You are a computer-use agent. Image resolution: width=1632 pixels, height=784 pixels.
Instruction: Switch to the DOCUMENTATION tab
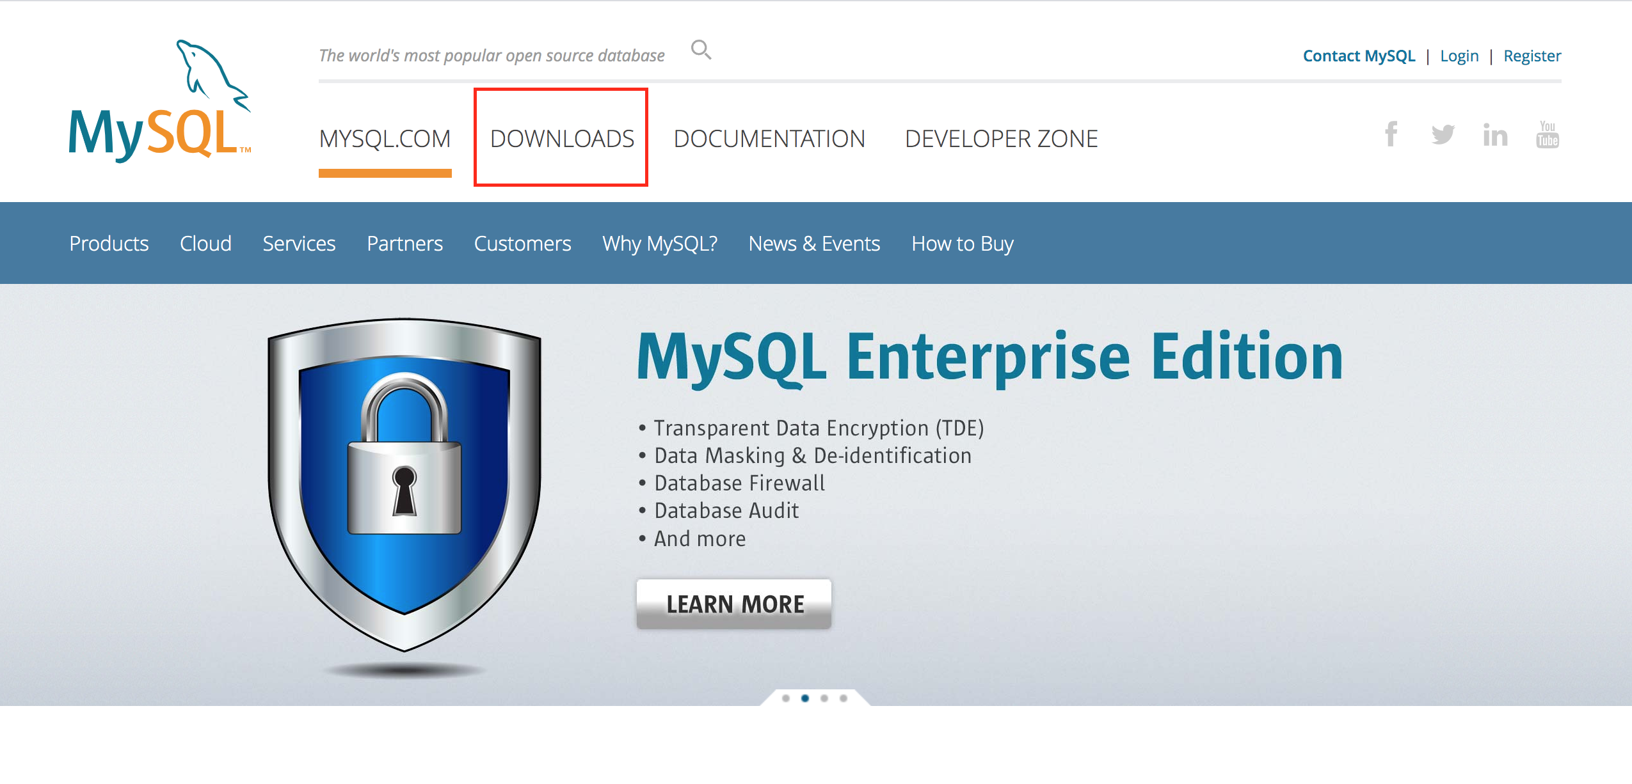(x=769, y=139)
